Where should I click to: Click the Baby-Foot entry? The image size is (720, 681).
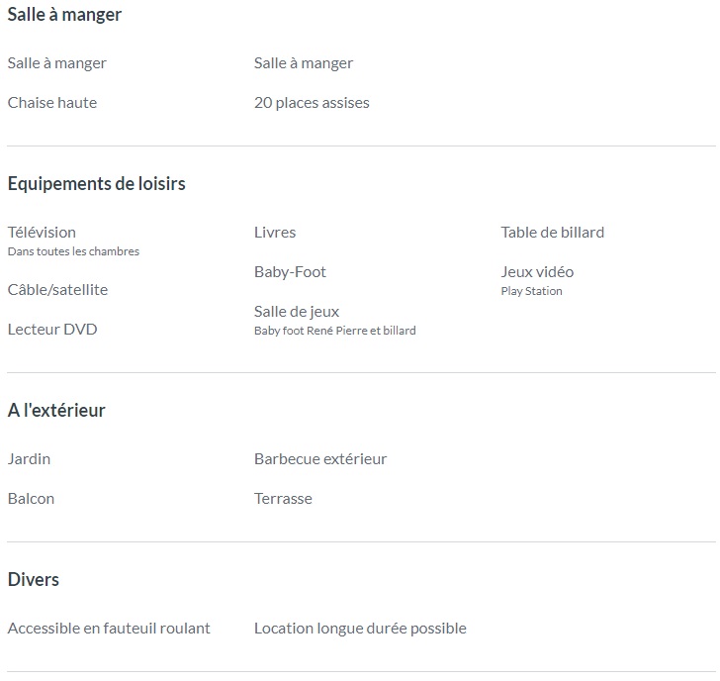pyautogui.click(x=290, y=271)
